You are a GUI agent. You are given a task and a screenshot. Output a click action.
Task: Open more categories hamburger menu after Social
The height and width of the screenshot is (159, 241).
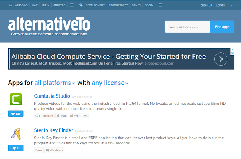(x=160, y=5)
